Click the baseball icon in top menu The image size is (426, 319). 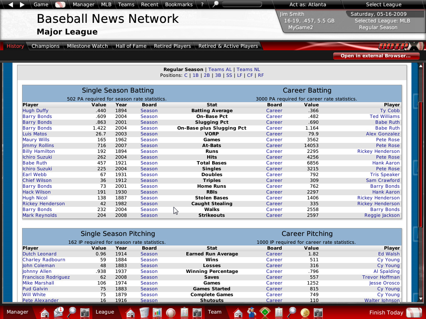tap(60, 5)
